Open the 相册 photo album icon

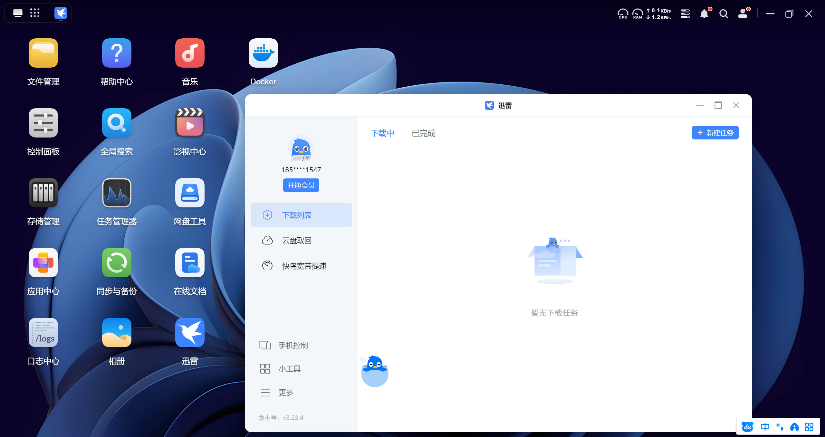[117, 333]
